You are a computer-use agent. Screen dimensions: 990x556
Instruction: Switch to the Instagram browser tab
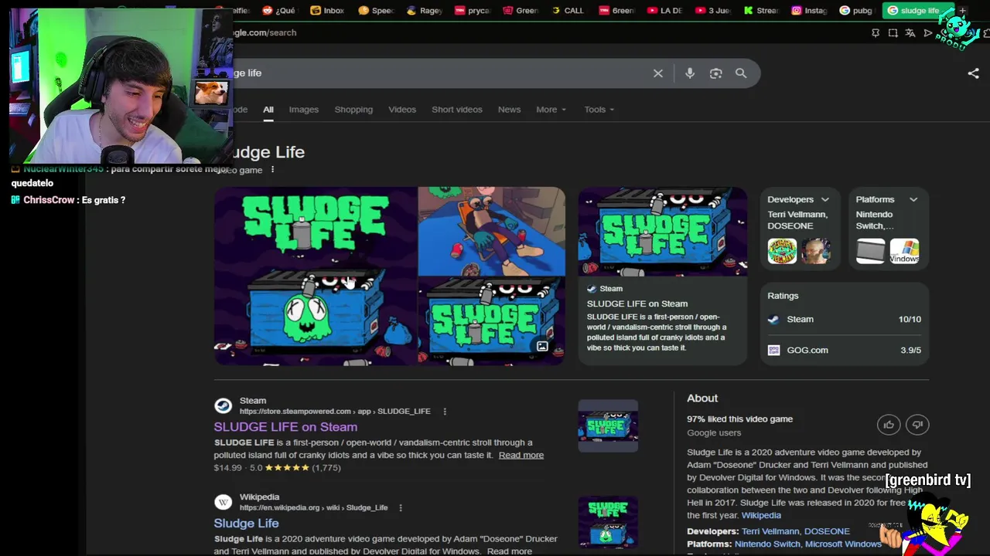809,11
